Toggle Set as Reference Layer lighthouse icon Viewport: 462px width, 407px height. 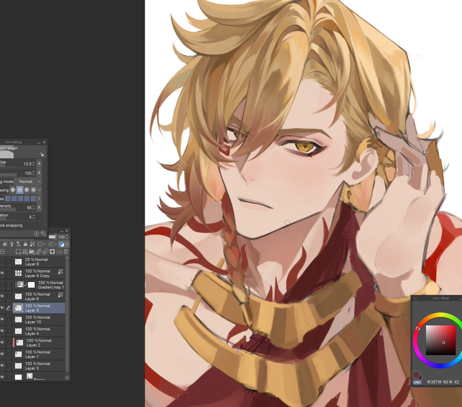[x=12, y=244]
